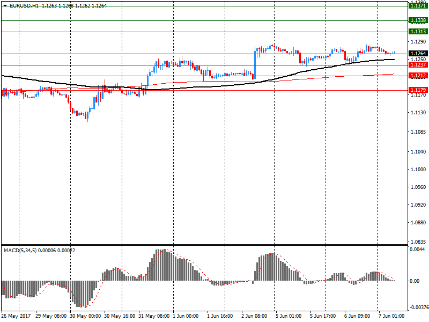Click the green 1.1371 resistance level label
This screenshot has width=429, height=322.
[x=418, y=6]
